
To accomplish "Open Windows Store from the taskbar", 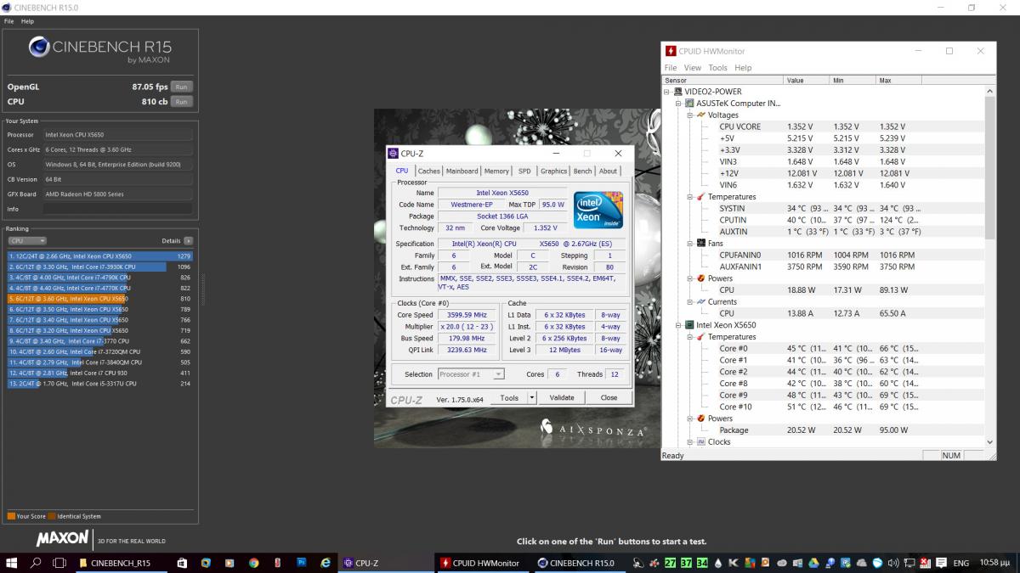I will point(182,562).
